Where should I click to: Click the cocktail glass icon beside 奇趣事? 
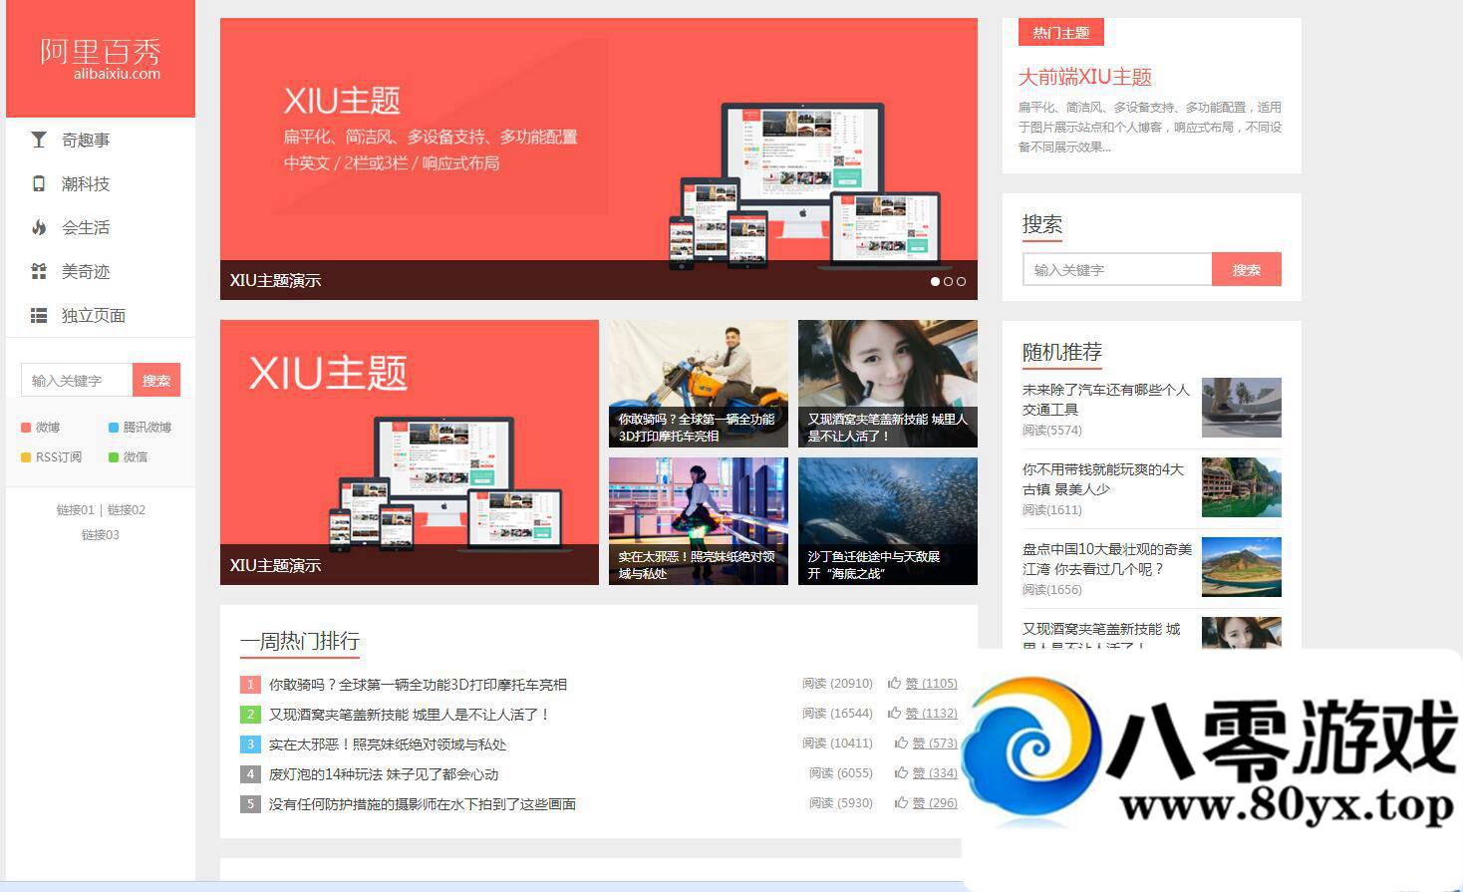point(39,141)
